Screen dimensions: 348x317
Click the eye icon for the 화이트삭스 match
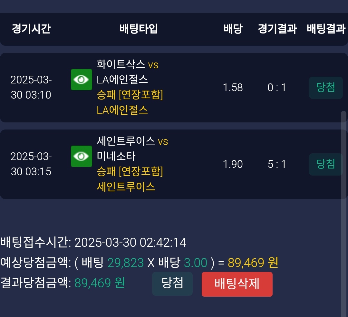[x=81, y=80]
